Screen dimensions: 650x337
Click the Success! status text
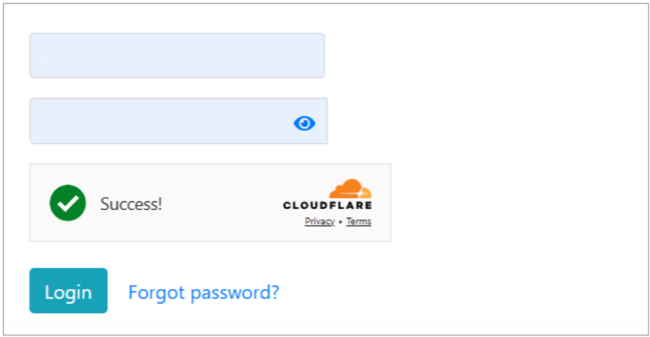pos(131,204)
